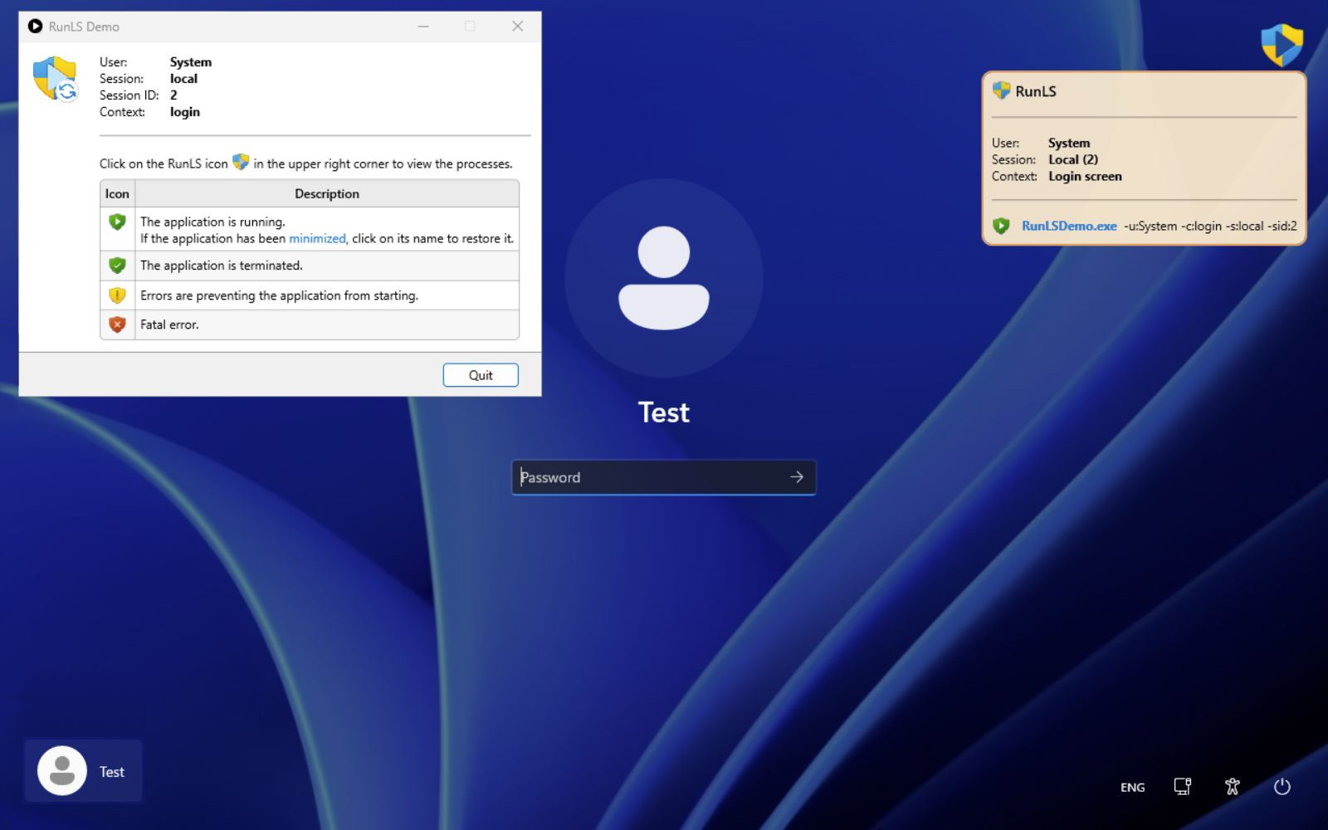This screenshot has height=830, width=1328.
Task: Click the RunLS Demo title bar play icon
Action: (x=35, y=27)
